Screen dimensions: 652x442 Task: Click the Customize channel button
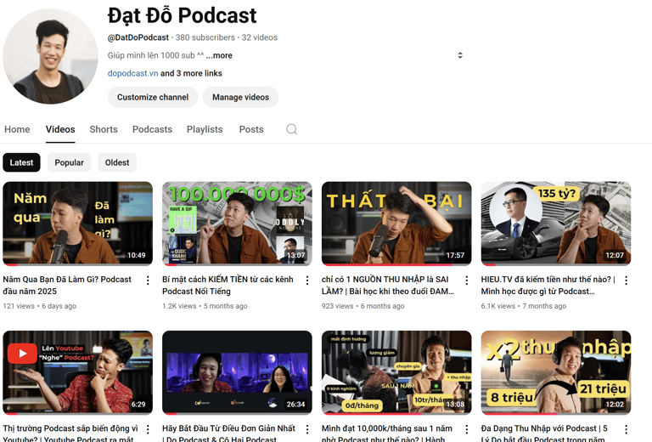point(153,97)
